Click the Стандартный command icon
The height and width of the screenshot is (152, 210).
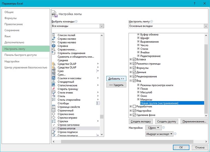(x=53, y=82)
